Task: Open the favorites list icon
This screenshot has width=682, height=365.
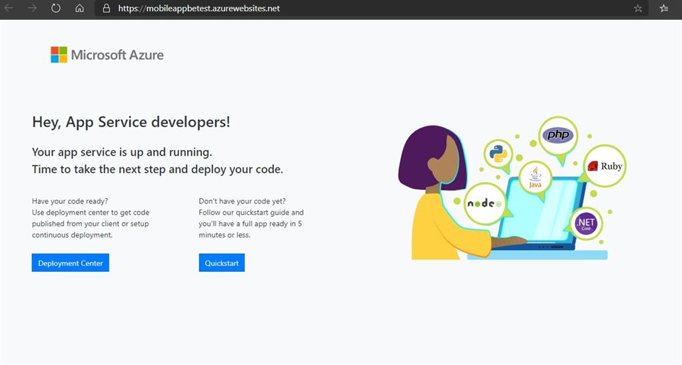Action: (x=664, y=8)
